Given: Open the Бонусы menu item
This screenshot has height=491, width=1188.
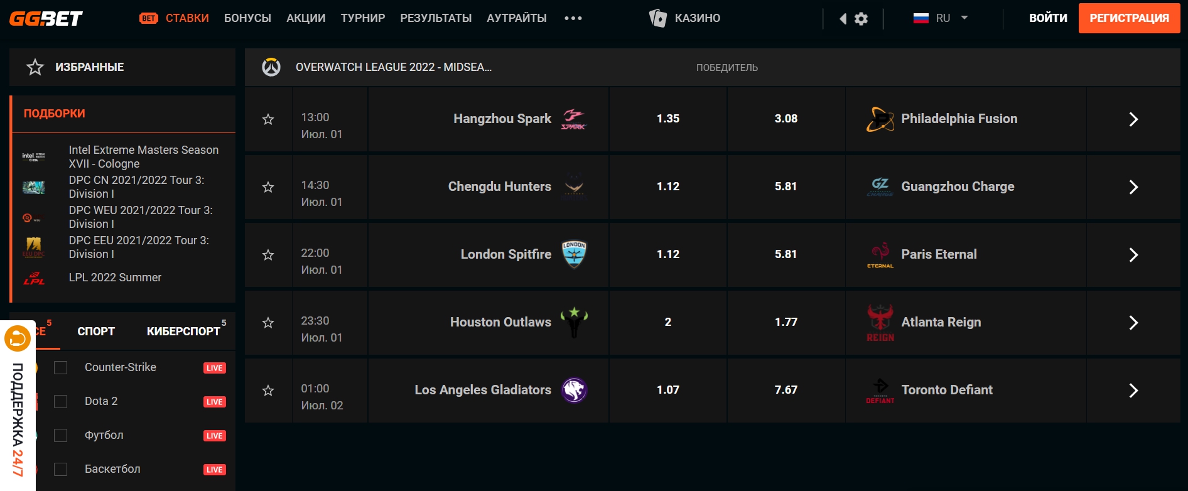Looking at the screenshot, I should click(247, 18).
